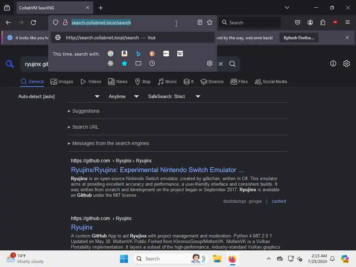
Task: Expand the Suggestions section
Action: tap(84, 111)
